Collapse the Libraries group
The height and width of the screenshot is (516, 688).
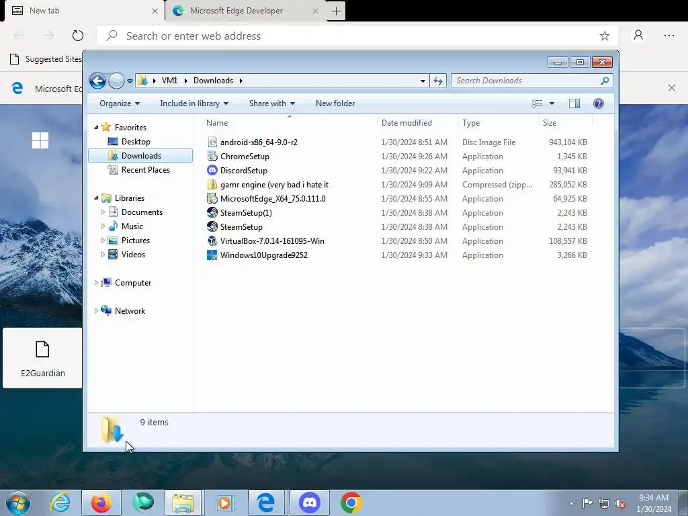coord(97,198)
